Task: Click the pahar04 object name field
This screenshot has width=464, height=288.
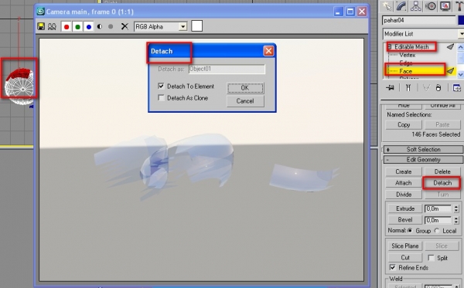Action: point(418,20)
